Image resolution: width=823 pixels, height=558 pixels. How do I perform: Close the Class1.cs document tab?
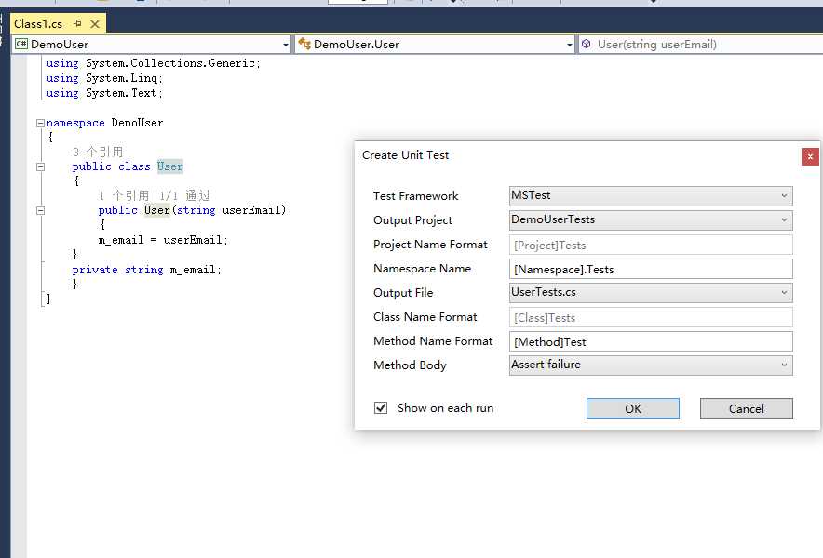[95, 24]
